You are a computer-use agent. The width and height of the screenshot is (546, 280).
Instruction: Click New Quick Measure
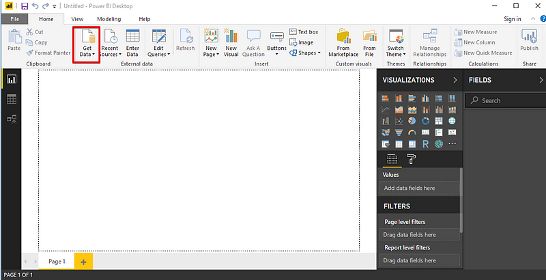(483, 53)
